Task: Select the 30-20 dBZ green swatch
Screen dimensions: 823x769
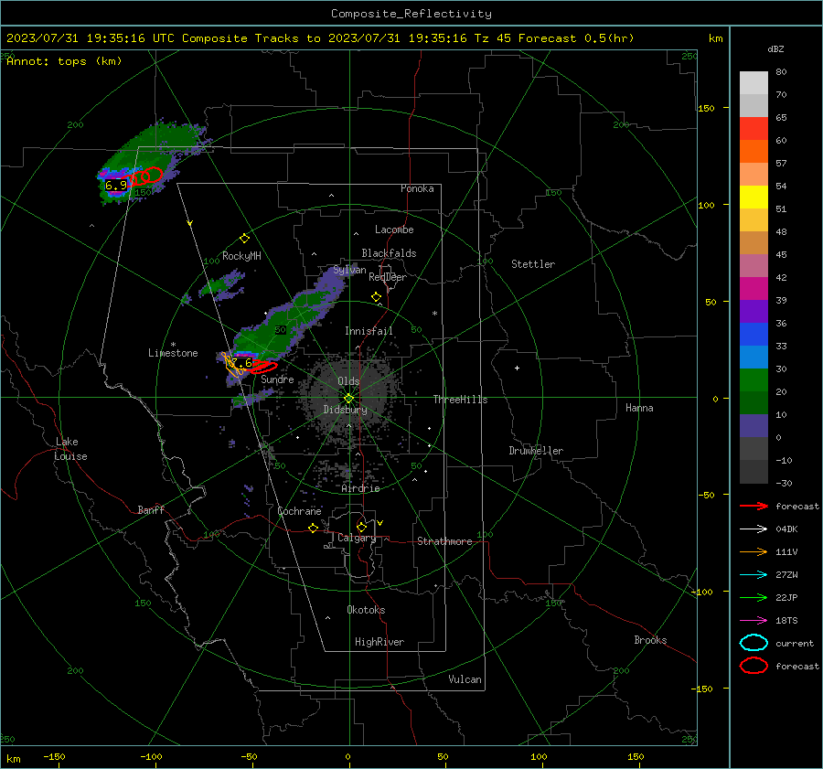Action: point(754,380)
